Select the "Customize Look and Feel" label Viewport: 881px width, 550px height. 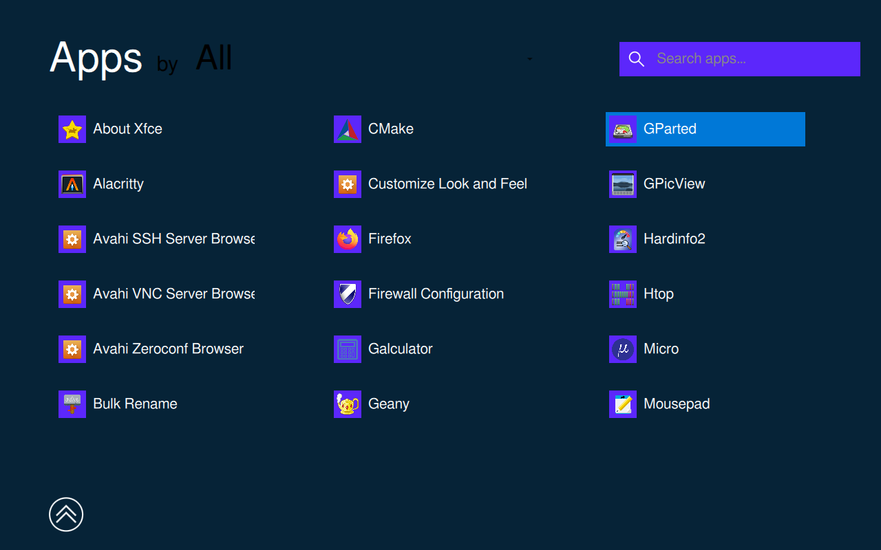[448, 184]
